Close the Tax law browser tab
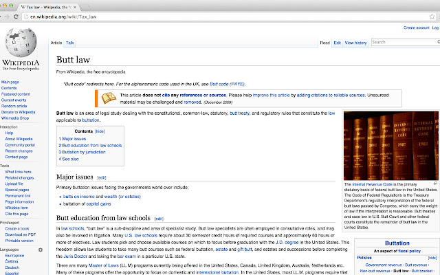Screen dimensions: 440x275 click(75, 8)
